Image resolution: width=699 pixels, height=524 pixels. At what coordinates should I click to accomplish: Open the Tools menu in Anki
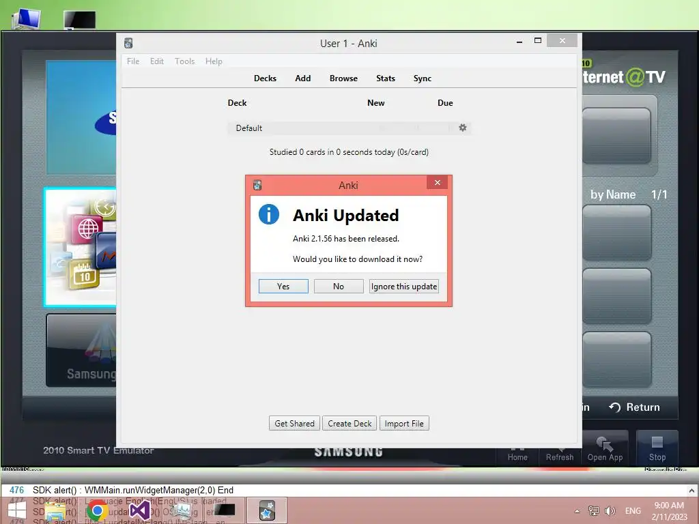click(x=184, y=61)
